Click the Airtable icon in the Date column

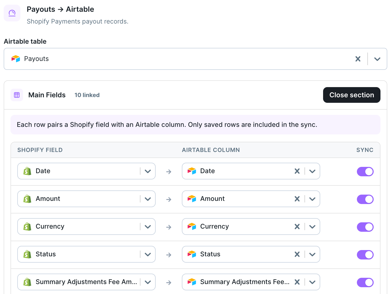[x=192, y=171]
